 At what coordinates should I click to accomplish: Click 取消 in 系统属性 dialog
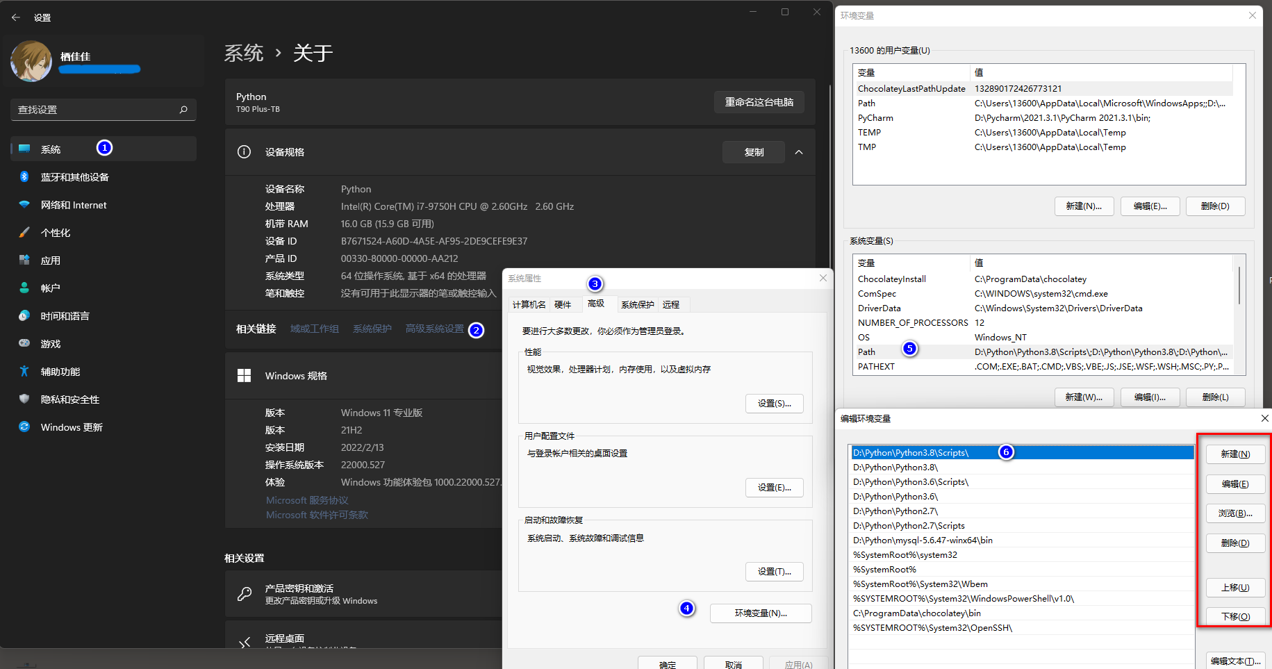click(x=734, y=664)
